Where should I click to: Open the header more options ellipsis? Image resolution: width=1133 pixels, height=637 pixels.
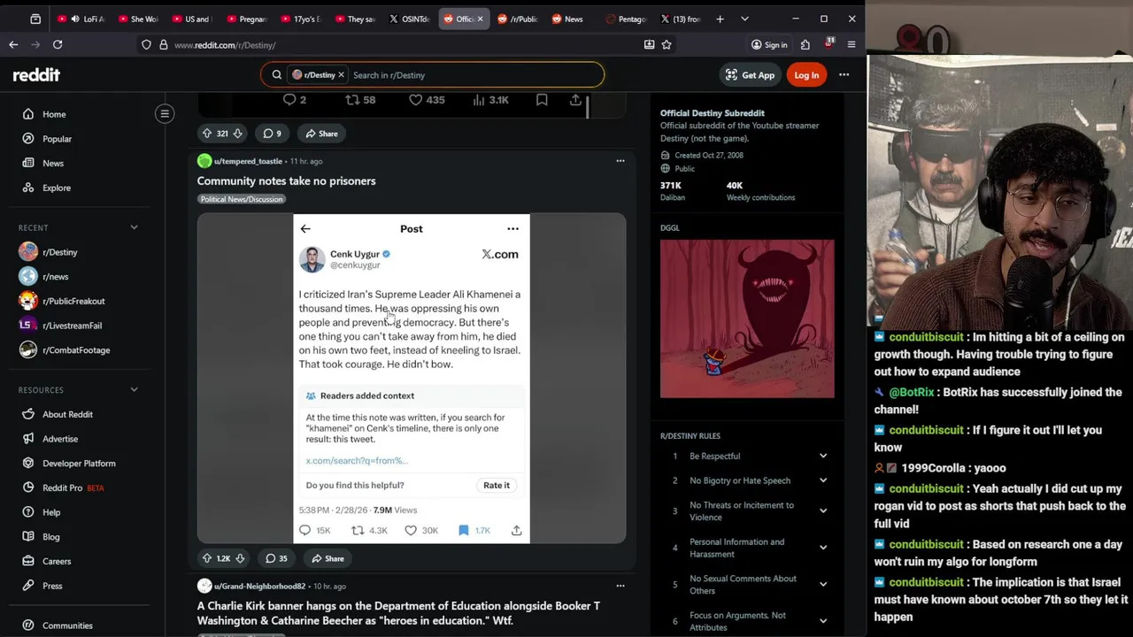tap(844, 75)
